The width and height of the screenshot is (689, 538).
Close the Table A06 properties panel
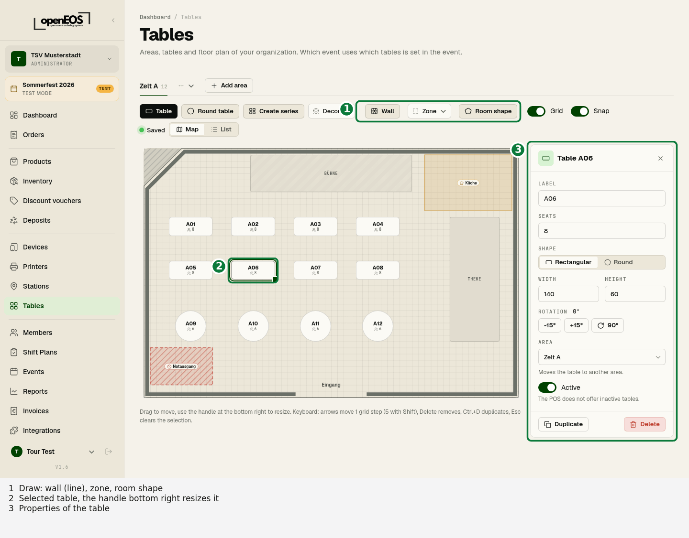[x=660, y=158]
